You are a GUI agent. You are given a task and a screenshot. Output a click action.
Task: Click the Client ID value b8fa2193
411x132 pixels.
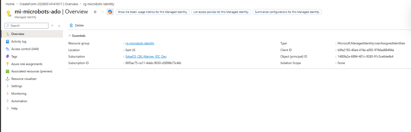(366, 50)
